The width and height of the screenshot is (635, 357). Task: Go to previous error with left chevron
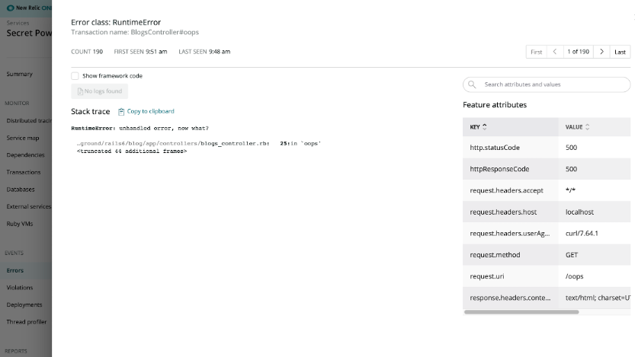pos(555,52)
